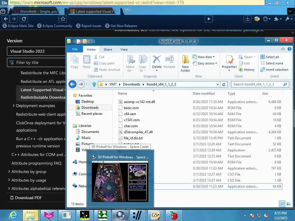Click the Explorer back arrow button
Screen dimensions: 295x221
coord(72,84)
